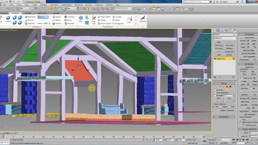Toggle the Preserve UVs checkbox
The height and width of the screenshot is (145, 258).
pyautogui.click(x=242, y=78)
